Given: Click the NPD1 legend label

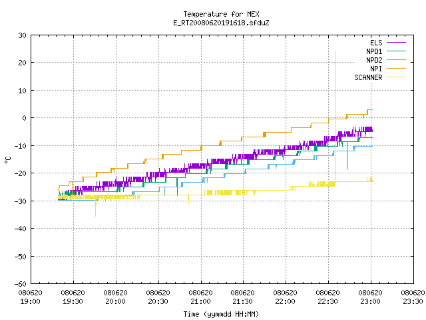Looking at the screenshot, I should pos(374,51).
